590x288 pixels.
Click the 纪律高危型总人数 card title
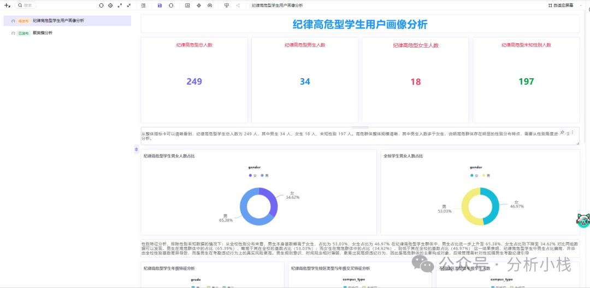(x=194, y=45)
